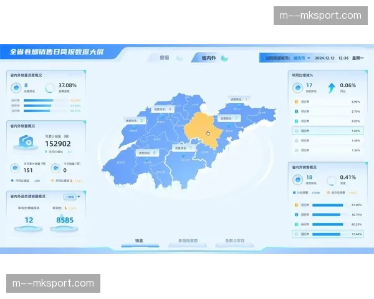Click the province map icon on 省内外 tab
Screen dimensions: 374x299
(224, 58)
